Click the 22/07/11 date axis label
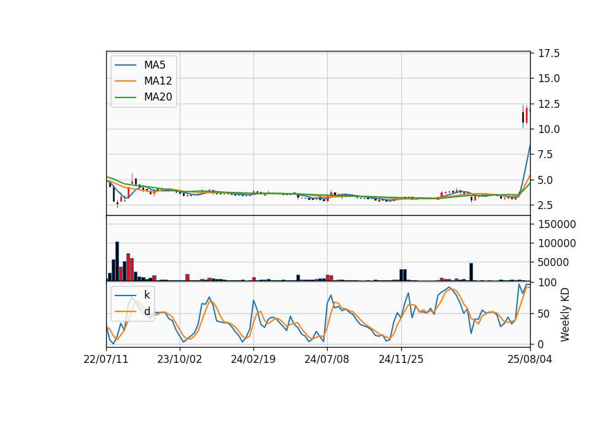The width and height of the screenshot is (589, 423). coord(106,359)
